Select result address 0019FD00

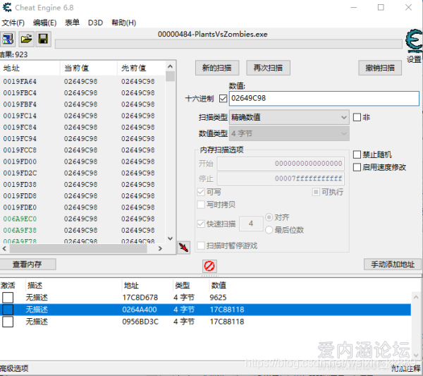(x=20, y=162)
